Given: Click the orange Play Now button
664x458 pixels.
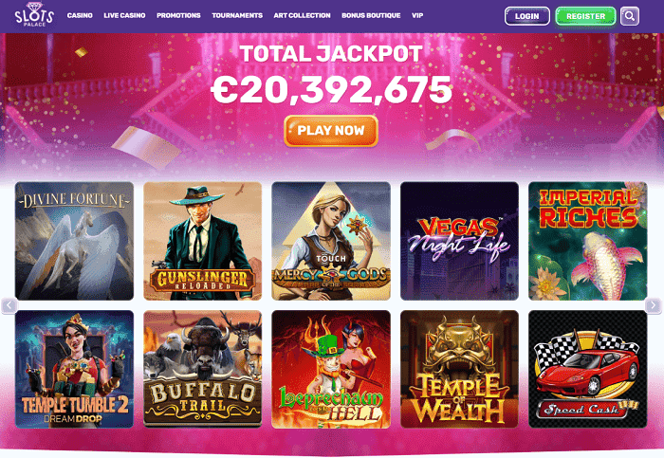Looking at the screenshot, I should [331, 131].
